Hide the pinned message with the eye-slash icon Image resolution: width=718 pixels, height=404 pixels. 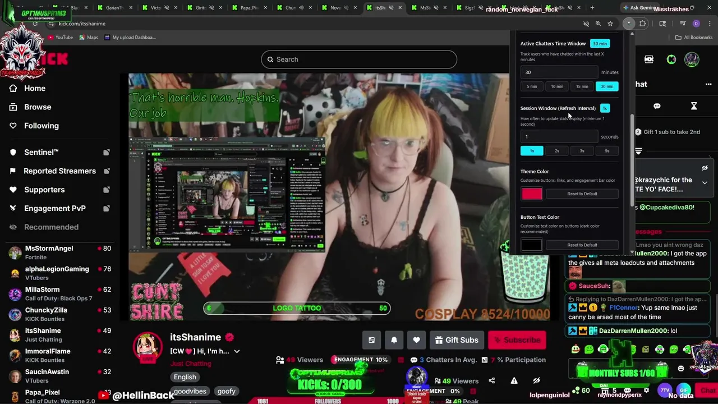[705, 168]
